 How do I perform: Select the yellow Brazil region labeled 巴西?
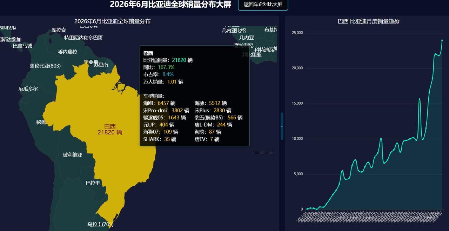click(x=110, y=130)
